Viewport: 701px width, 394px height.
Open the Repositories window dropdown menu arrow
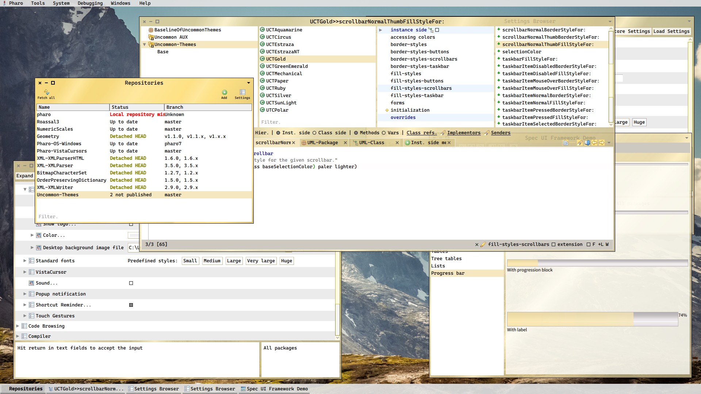point(249,83)
